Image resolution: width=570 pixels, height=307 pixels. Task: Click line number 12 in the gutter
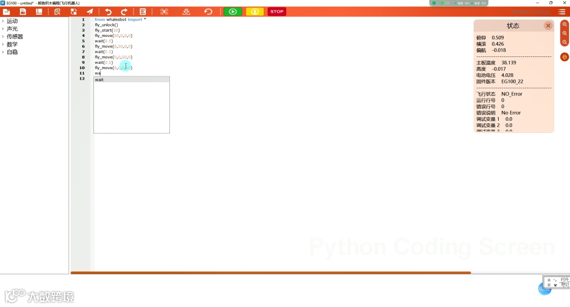coord(82,79)
